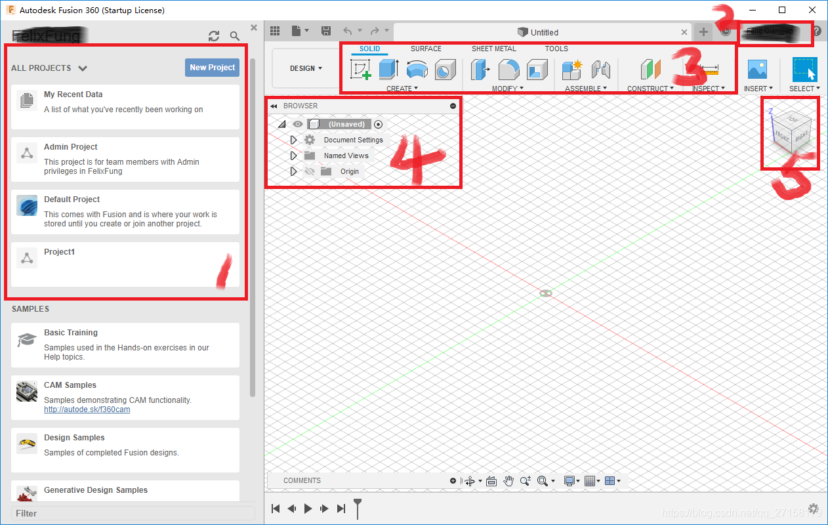Switch to the Sheet Metal tab
828x525 pixels.
pos(494,49)
